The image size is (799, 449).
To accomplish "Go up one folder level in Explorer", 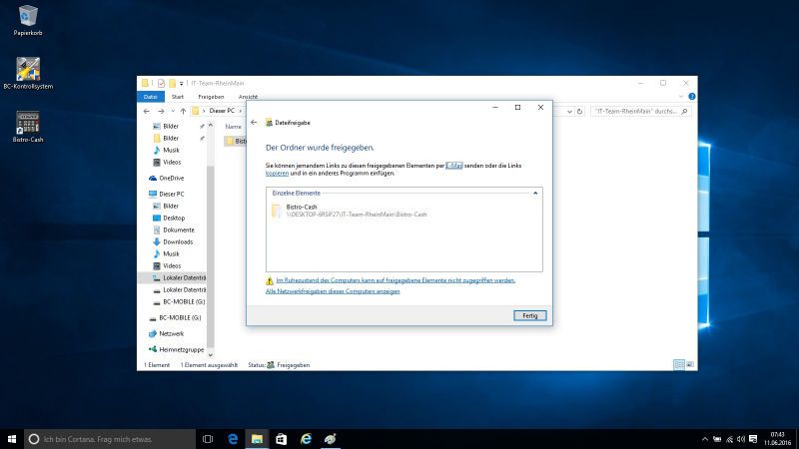I will click(x=183, y=111).
